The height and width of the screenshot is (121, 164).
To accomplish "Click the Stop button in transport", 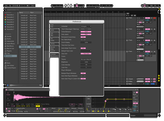I will tap(68, 6).
